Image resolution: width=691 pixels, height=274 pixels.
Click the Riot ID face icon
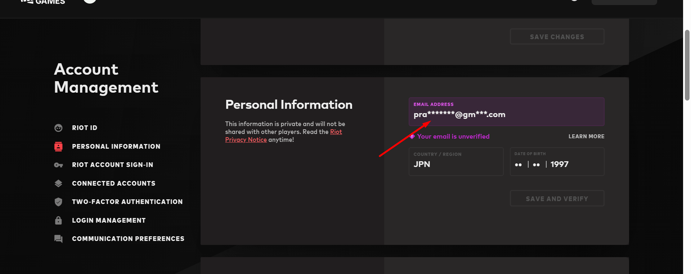pos(58,128)
